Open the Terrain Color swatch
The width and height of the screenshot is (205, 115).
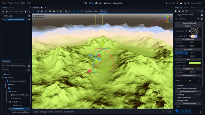pyautogui.click(x=194, y=63)
